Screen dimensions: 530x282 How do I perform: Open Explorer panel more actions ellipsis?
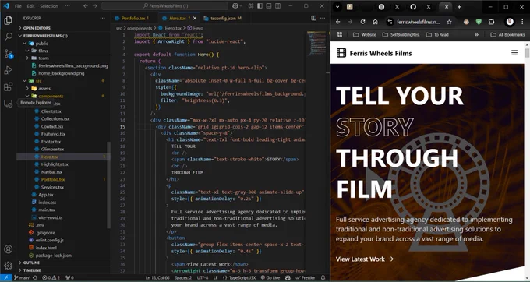point(102,18)
